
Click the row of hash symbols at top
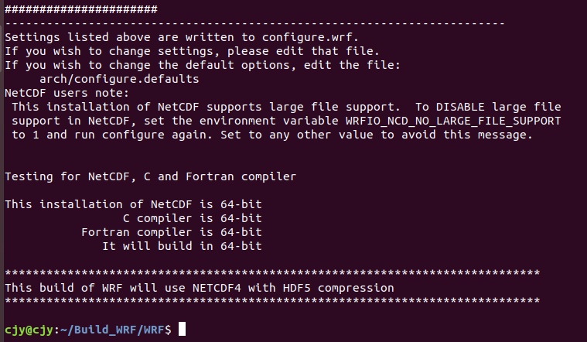(x=81, y=9)
